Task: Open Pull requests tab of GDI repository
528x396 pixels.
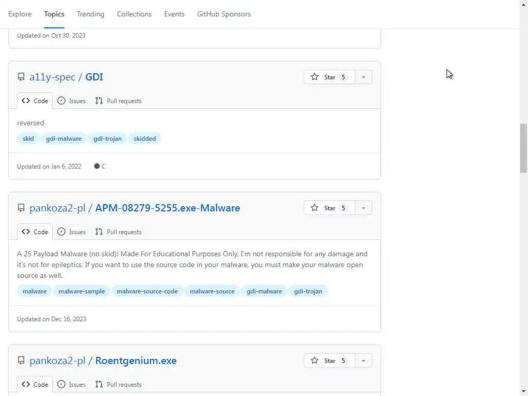Action: [x=118, y=101]
